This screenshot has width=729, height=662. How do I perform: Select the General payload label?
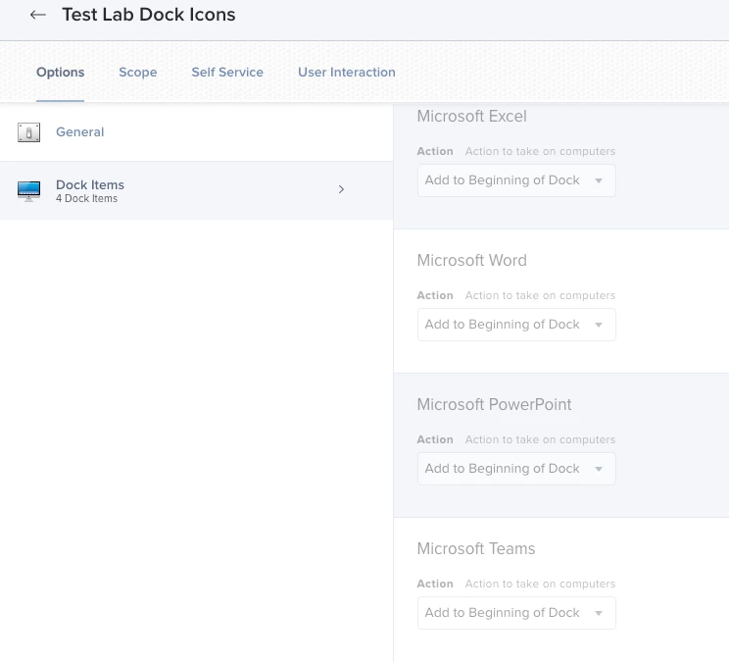coord(80,132)
